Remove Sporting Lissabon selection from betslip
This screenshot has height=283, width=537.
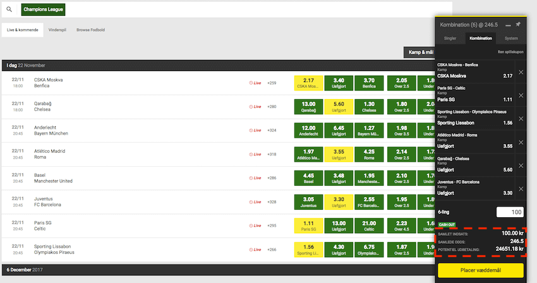pos(521,119)
